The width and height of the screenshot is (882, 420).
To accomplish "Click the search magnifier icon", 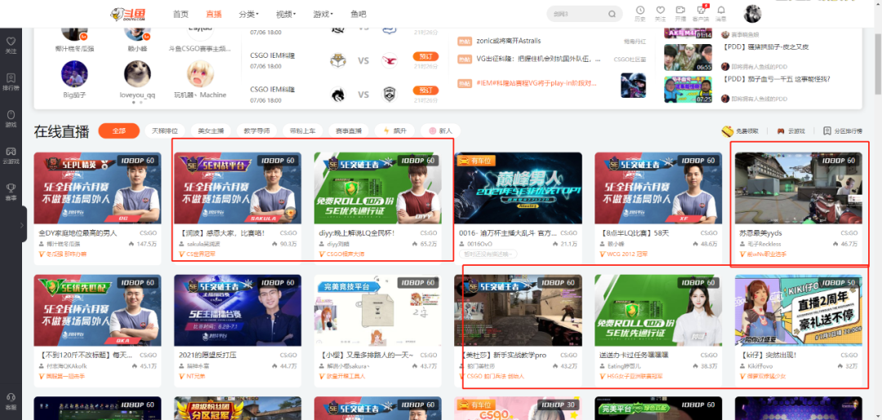I will tap(612, 14).
